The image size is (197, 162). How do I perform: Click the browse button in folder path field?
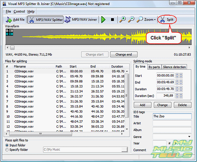pos(125,149)
